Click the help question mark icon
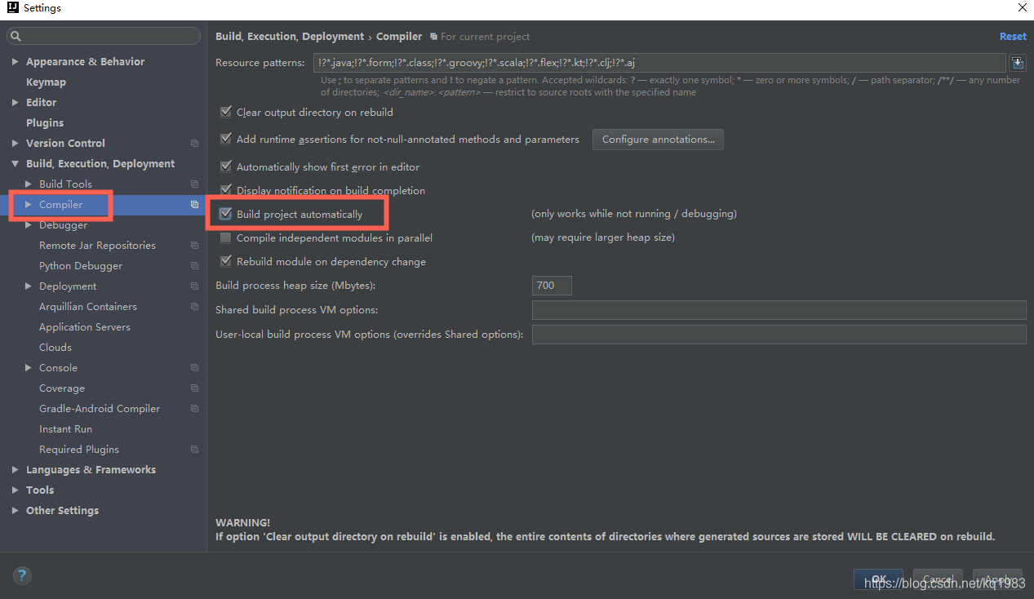 [x=21, y=575]
